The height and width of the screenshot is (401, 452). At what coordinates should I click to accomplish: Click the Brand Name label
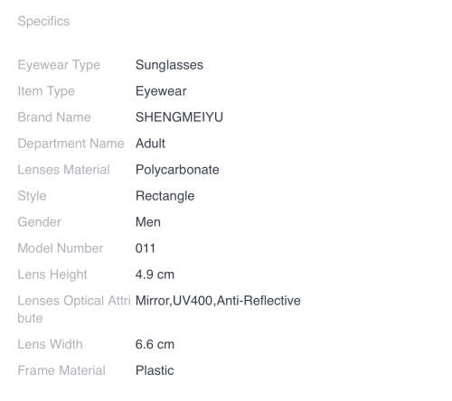[54, 117]
